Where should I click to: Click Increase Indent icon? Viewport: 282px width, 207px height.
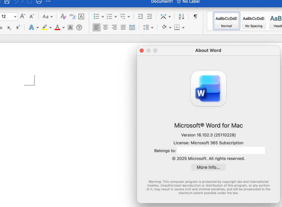tap(150, 16)
